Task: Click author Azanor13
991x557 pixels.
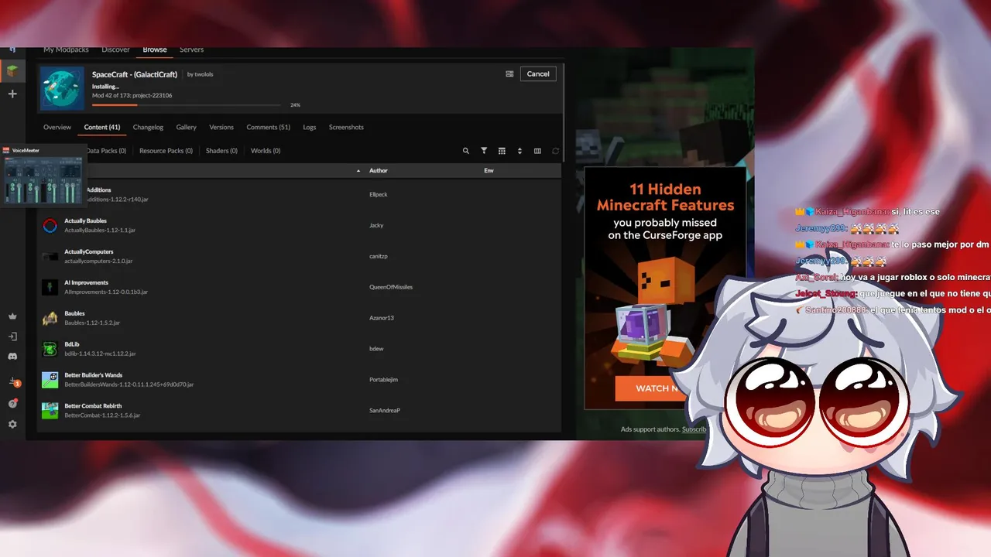Action: pos(382,318)
